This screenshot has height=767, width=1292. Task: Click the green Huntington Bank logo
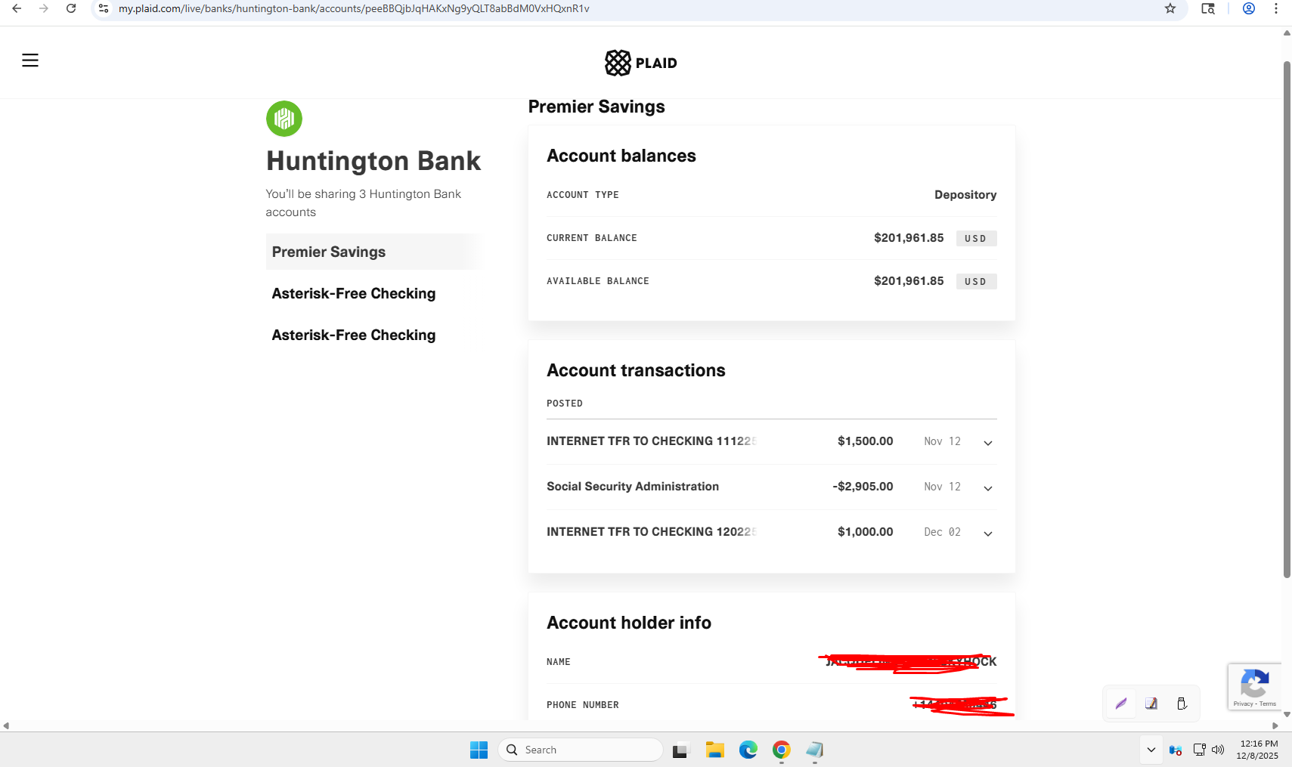pos(284,119)
